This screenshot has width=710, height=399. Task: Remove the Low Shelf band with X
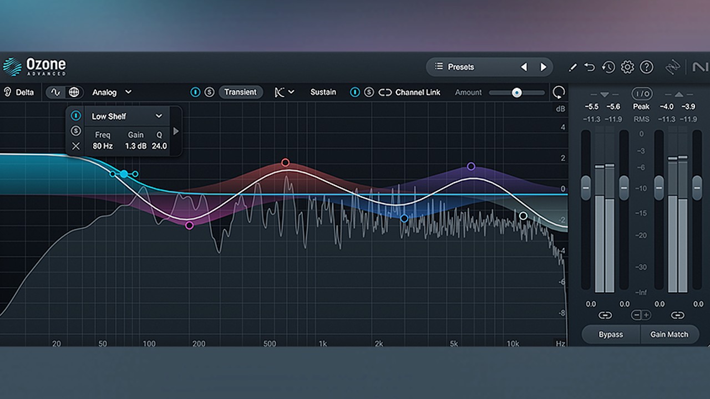coord(76,146)
